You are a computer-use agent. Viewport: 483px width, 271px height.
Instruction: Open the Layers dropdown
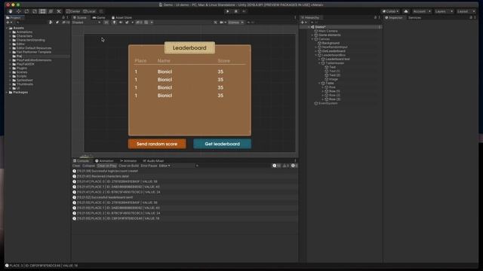(444, 11)
